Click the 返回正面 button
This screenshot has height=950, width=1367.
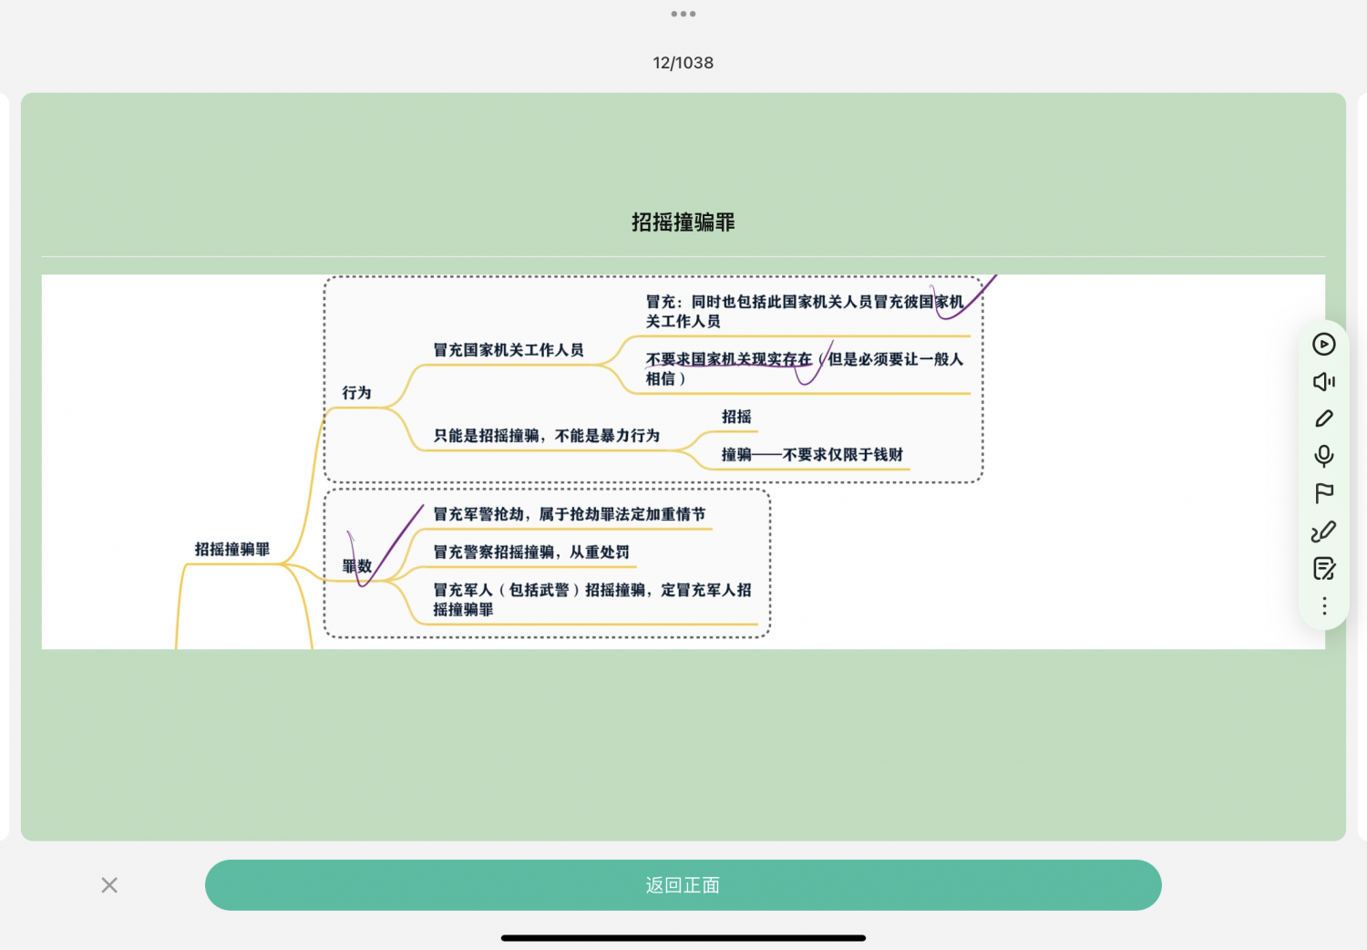pyautogui.click(x=683, y=885)
